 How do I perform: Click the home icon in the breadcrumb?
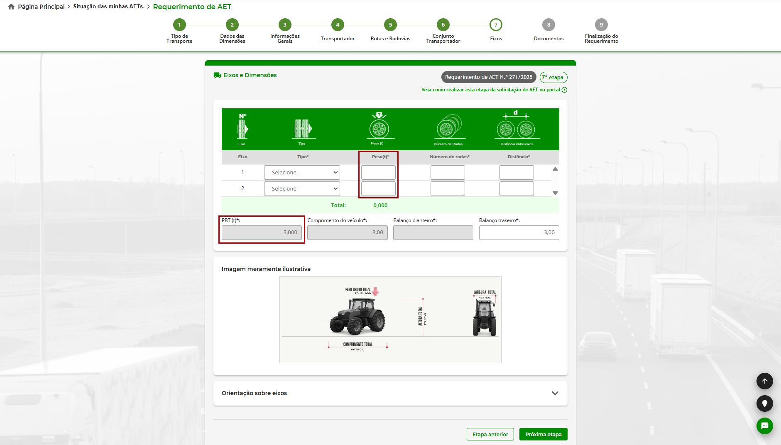[x=11, y=7]
